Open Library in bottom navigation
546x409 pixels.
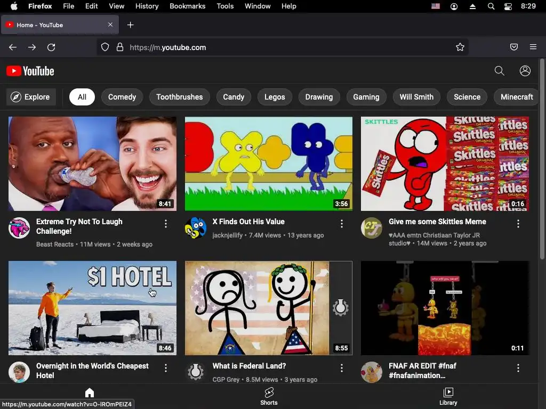pyautogui.click(x=448, y=396)
